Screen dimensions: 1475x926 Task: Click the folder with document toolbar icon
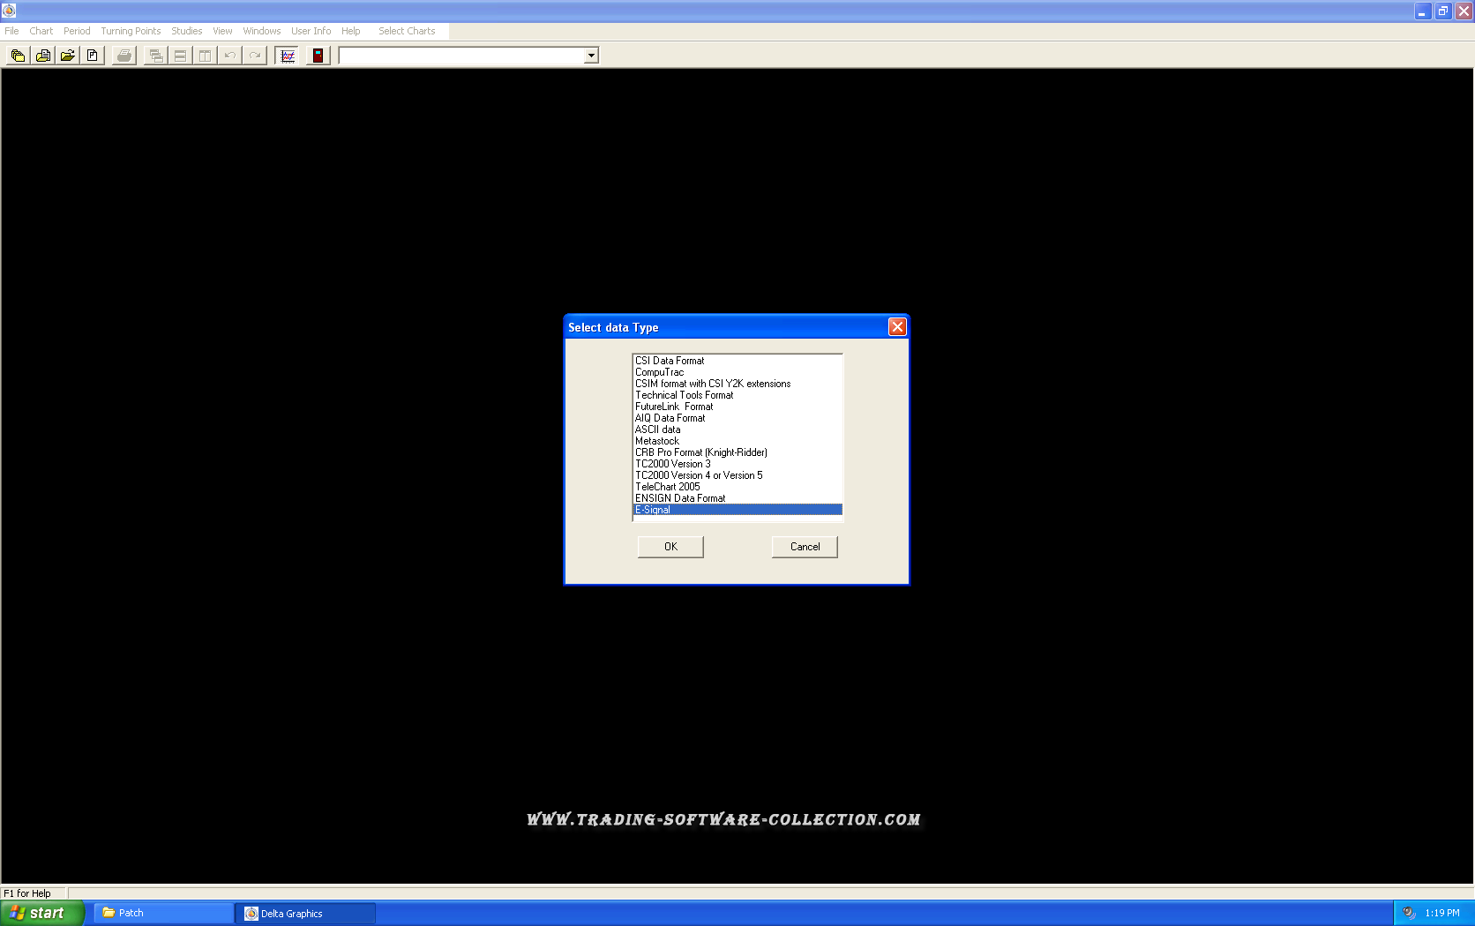point(42,56)
